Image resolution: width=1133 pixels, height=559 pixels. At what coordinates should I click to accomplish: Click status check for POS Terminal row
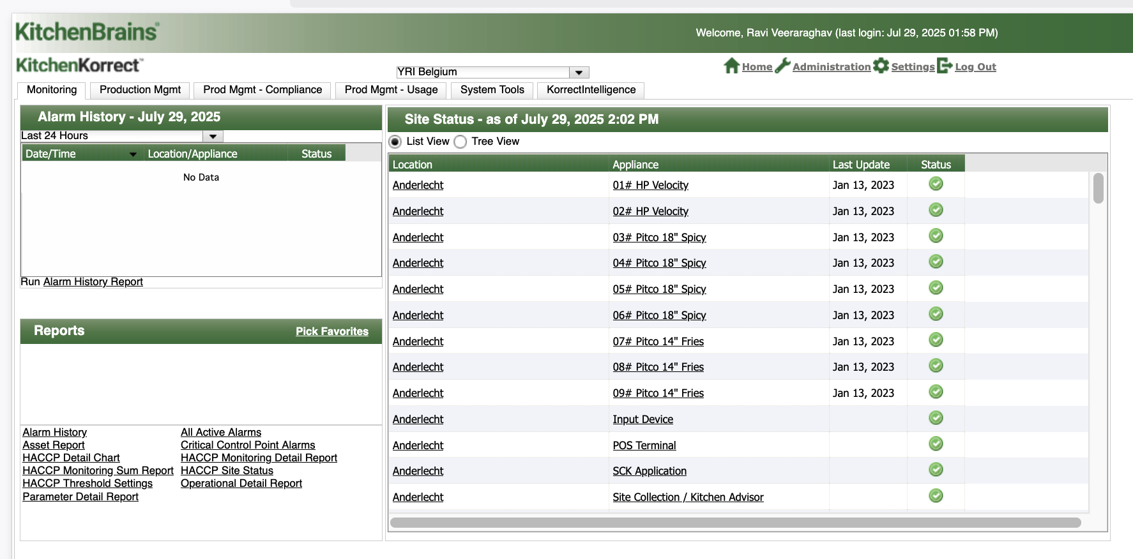pyautogui.click(x=936, y=443)
